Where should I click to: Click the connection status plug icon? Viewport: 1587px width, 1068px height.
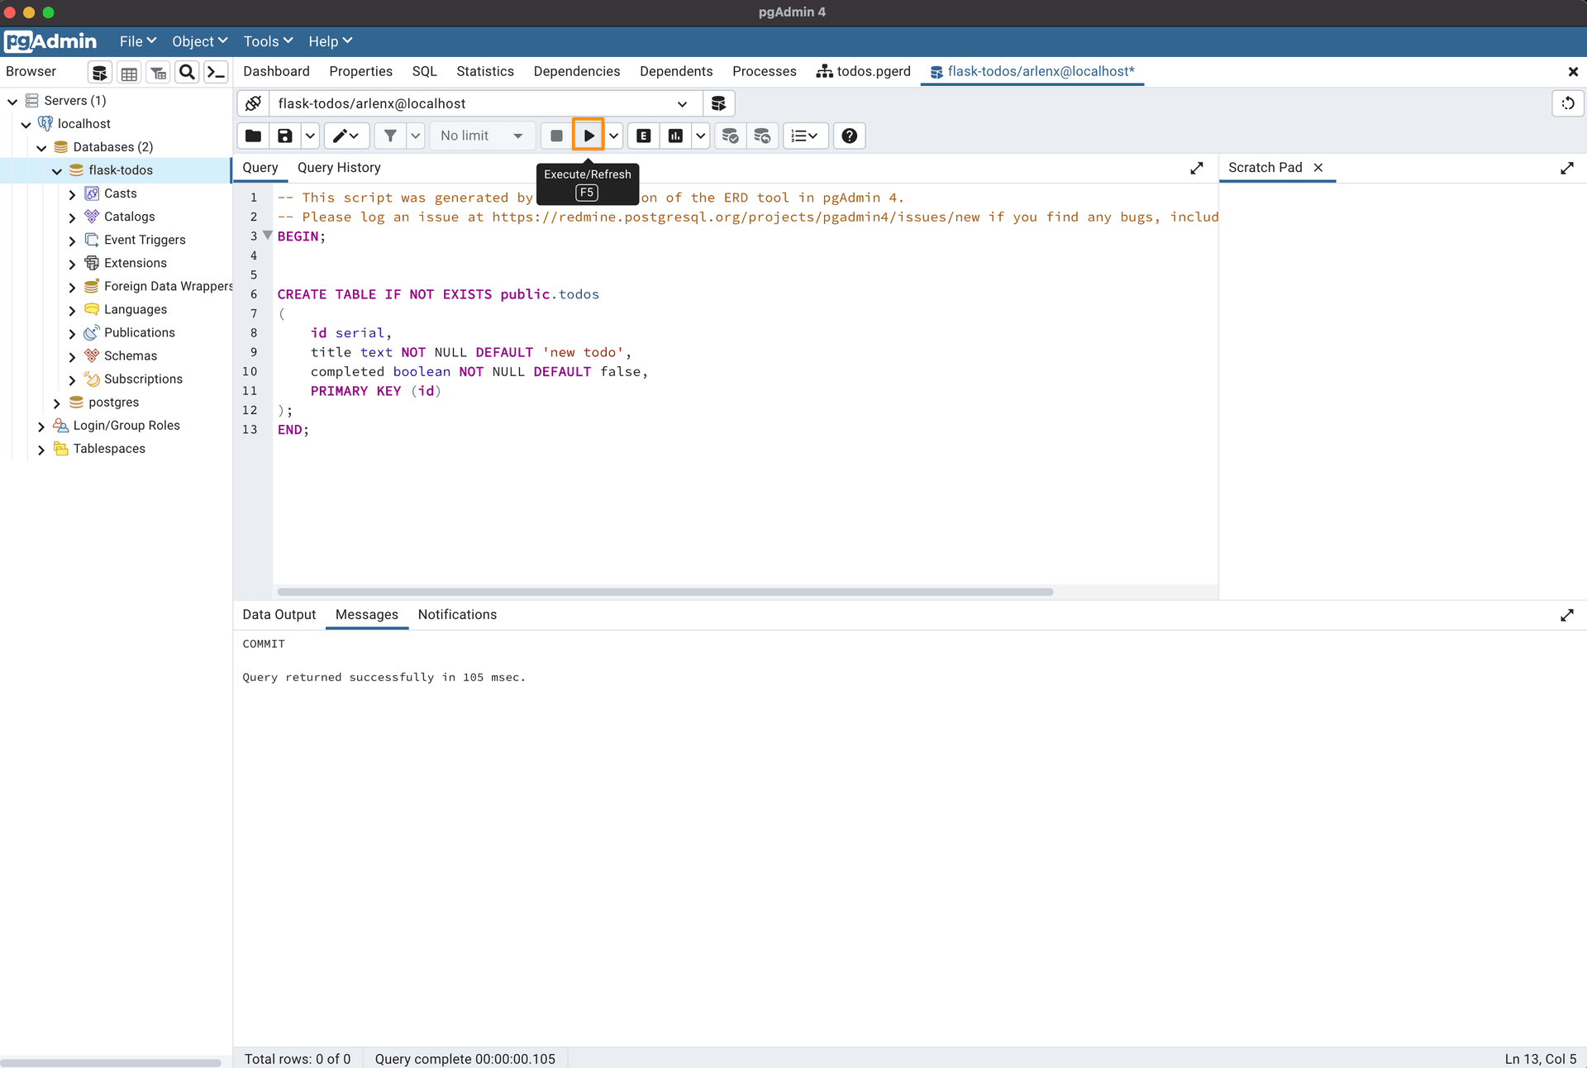pyautogui.click(x=254, y=103)
